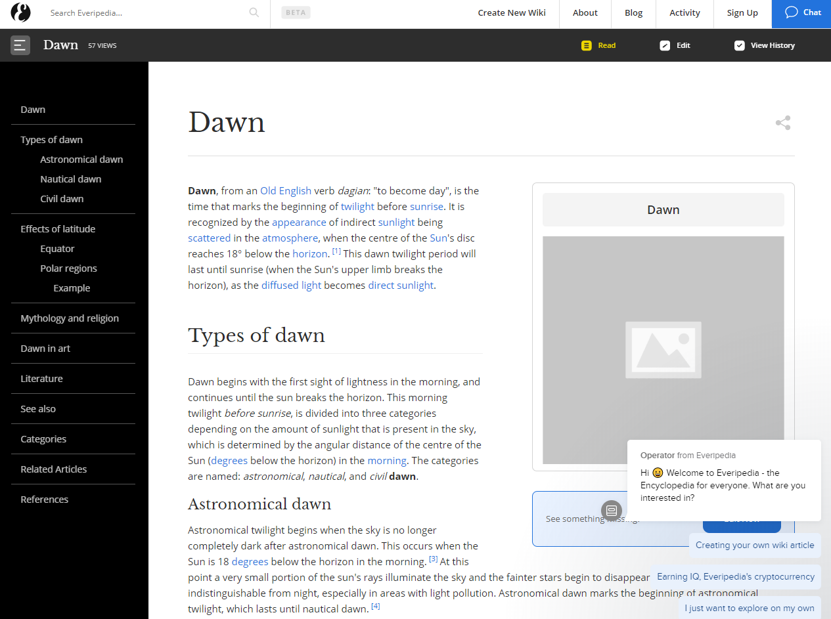Go to Categories section
The image size is (831, 619).
43,439
